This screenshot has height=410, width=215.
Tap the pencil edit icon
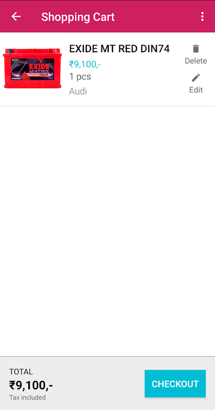click(x=196, y=78)
